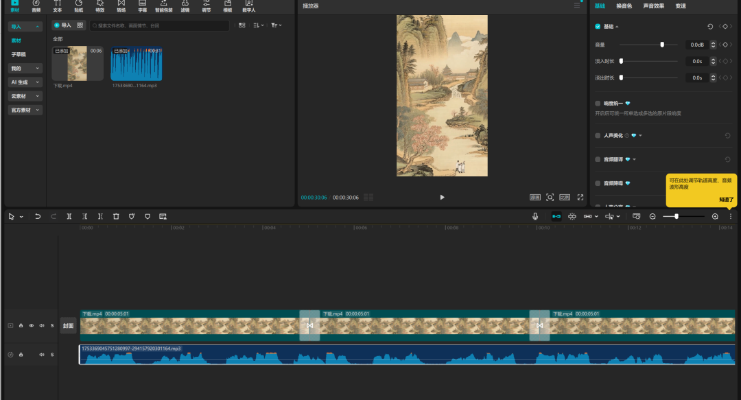Screen dimensions: 741x400
Task: Click the zoom in timeline plus icon
Action: pos(715,217)
